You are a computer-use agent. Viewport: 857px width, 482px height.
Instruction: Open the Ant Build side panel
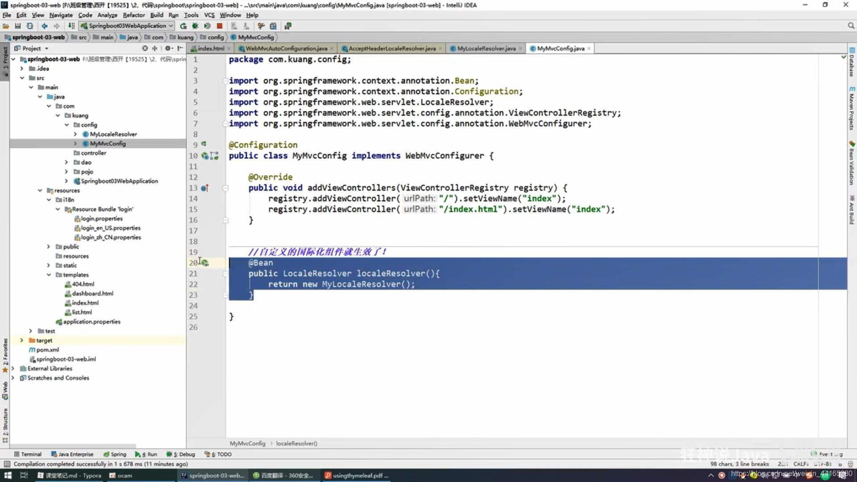tap(852, 210)
